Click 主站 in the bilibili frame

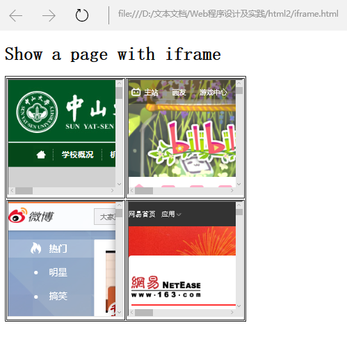coord(151,93)
